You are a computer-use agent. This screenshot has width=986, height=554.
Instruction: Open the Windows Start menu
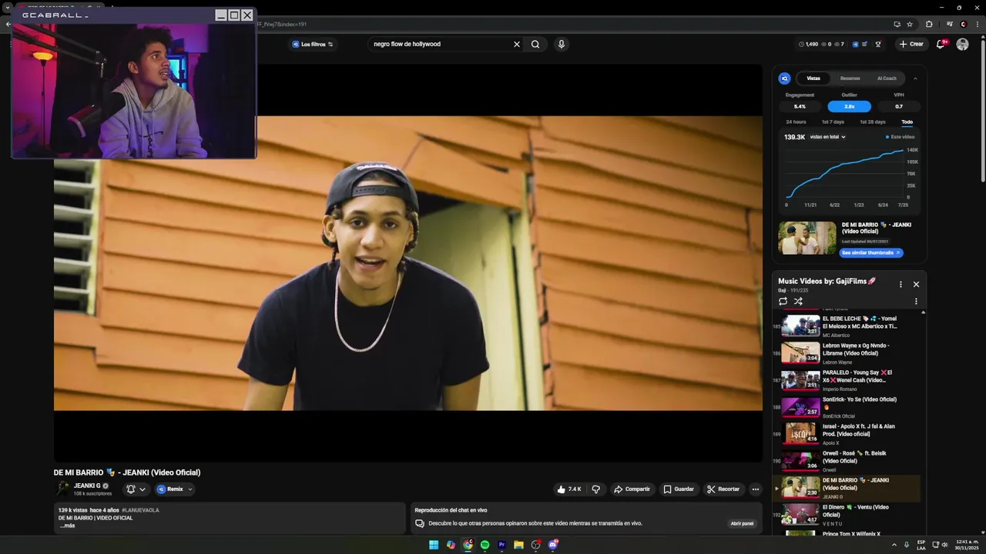point(434,545)
